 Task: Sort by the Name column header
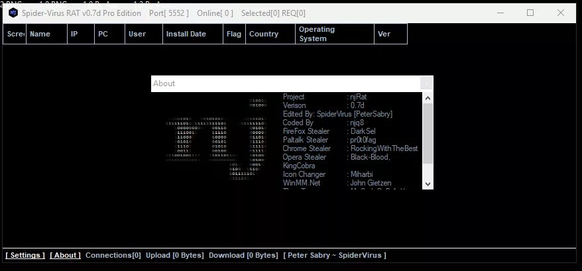(47, 34)
